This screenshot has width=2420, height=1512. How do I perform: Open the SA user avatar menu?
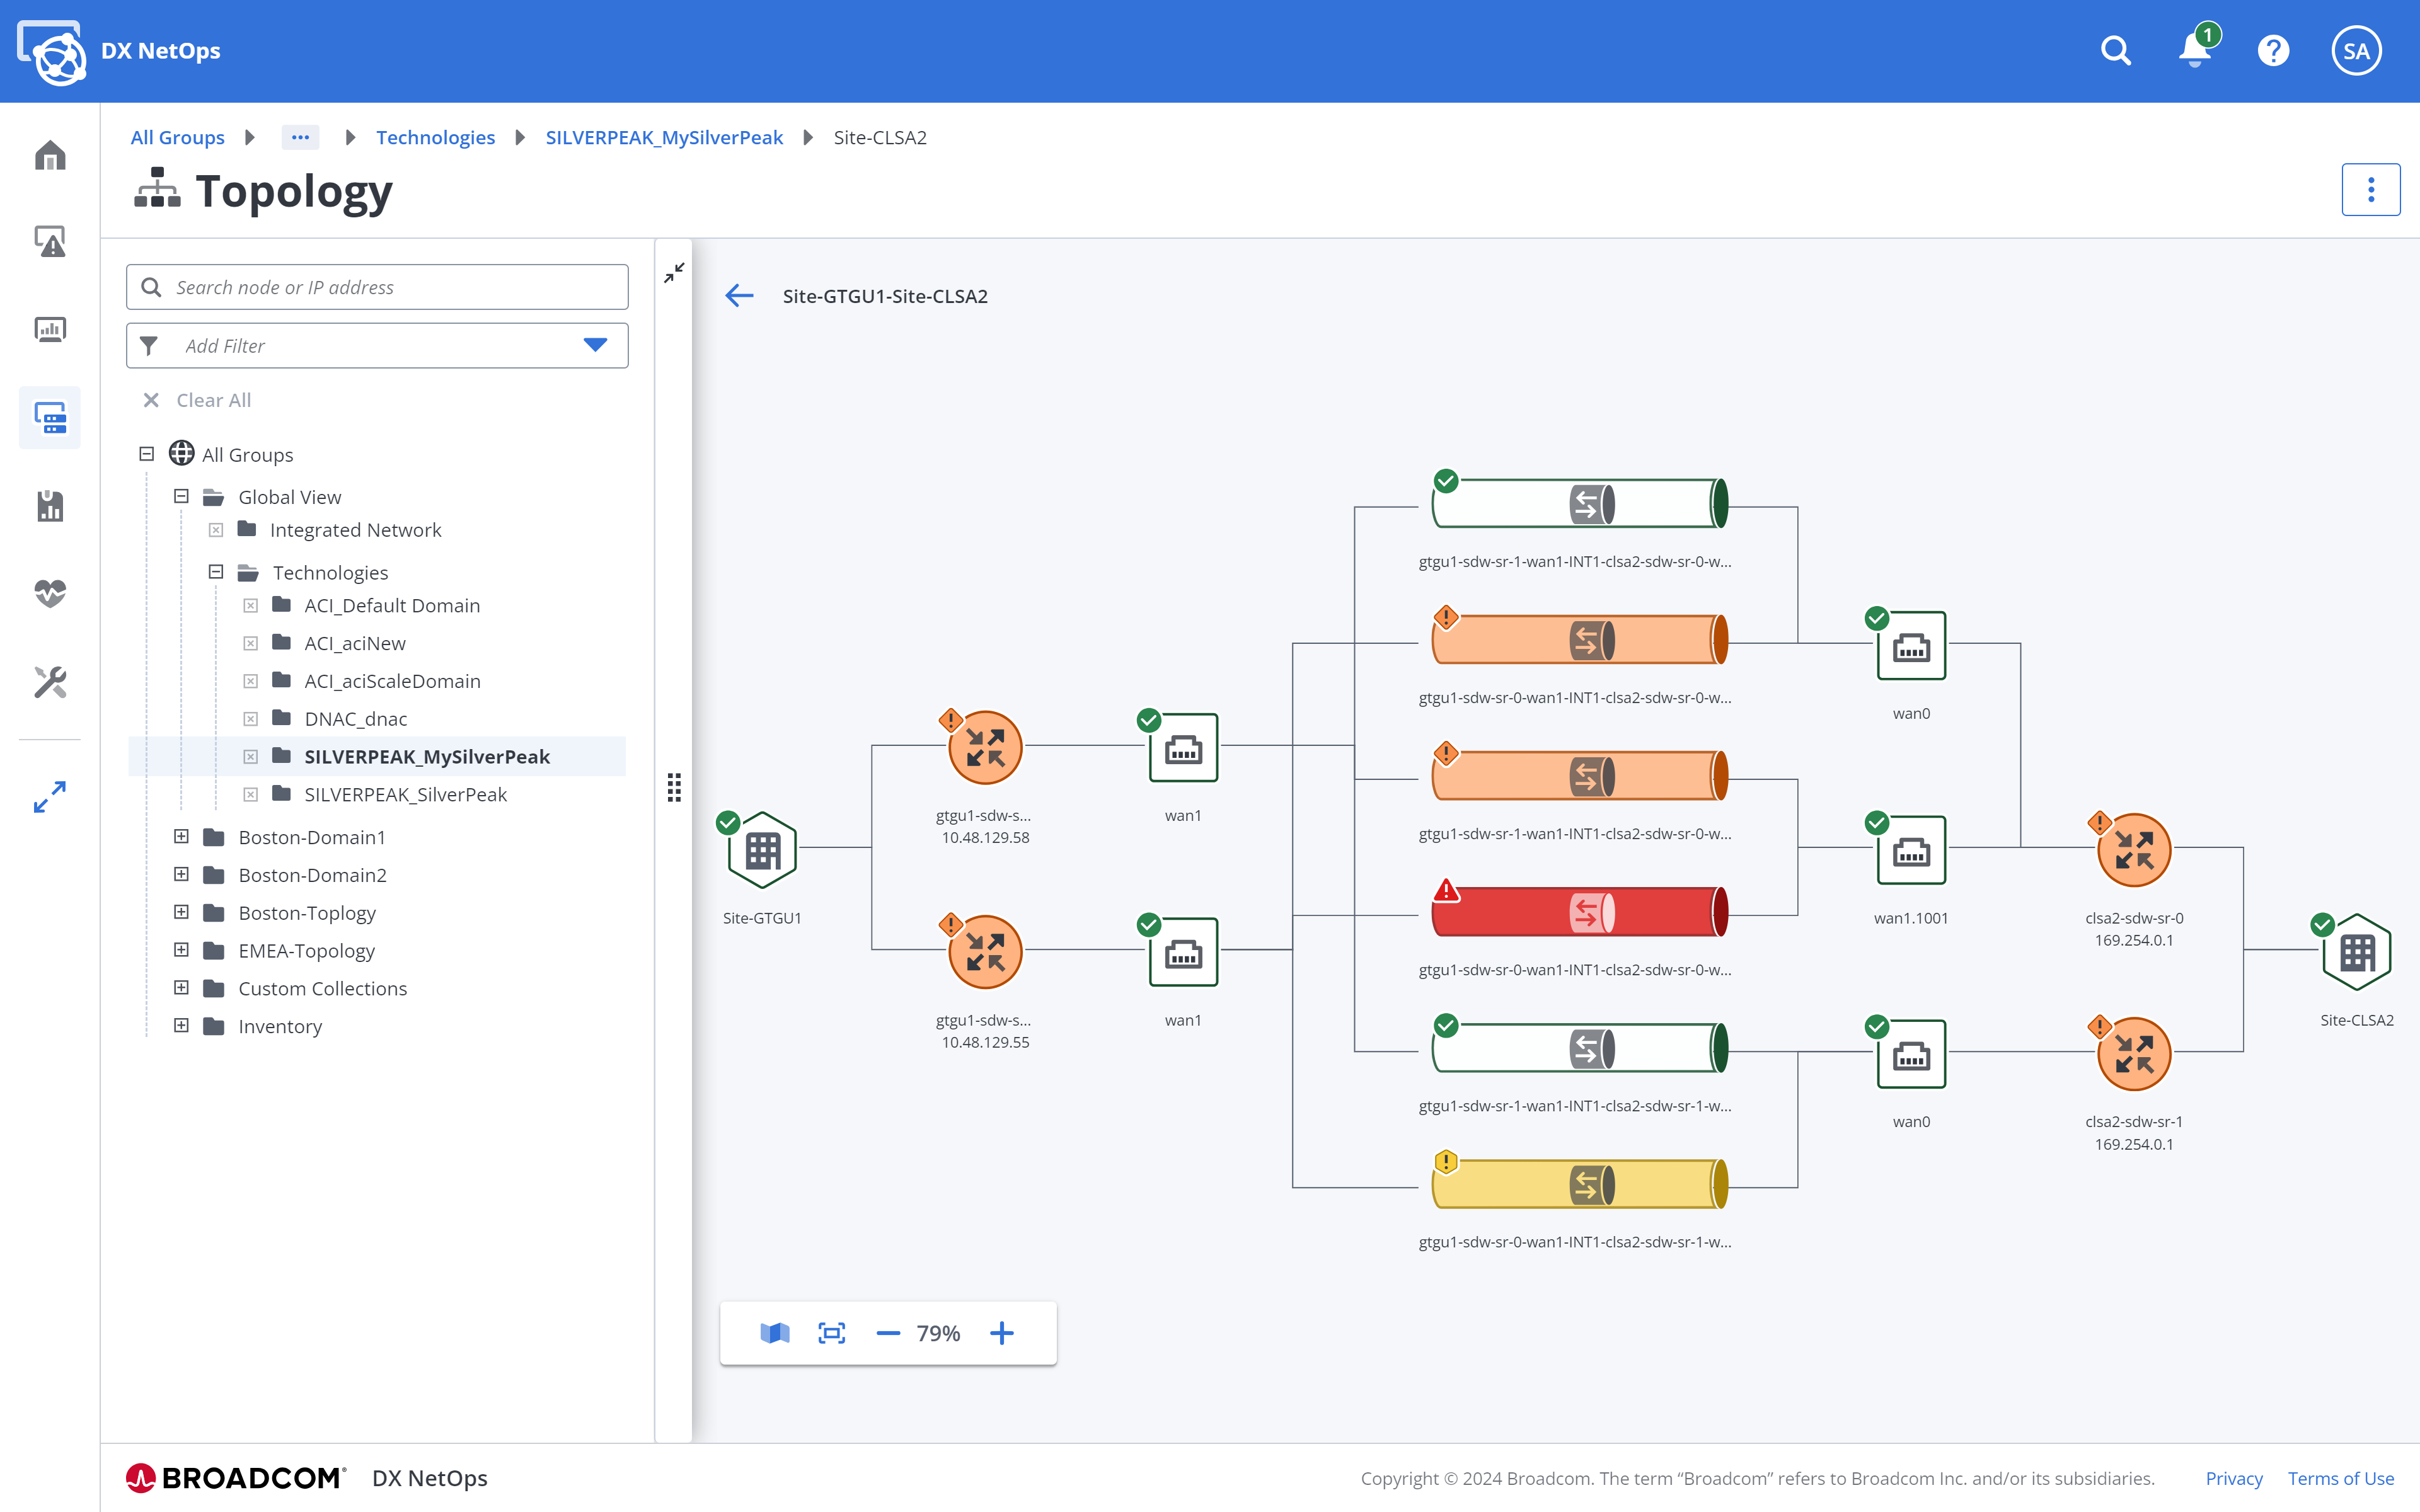point(2356,51)
